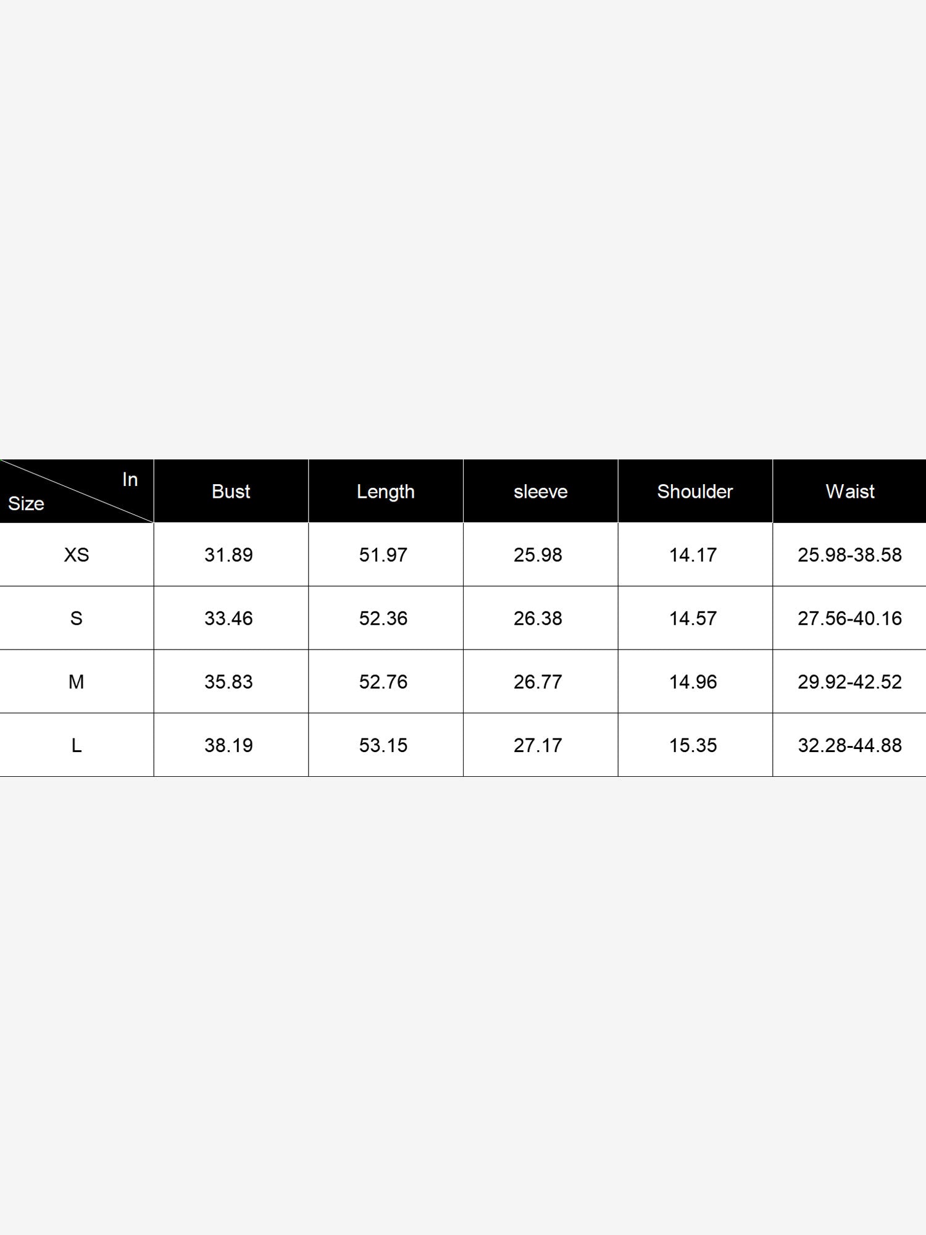Viewport: 926px width, 1235px height.
Task: Select the S shoulder value 14.57
Action: 693,619
